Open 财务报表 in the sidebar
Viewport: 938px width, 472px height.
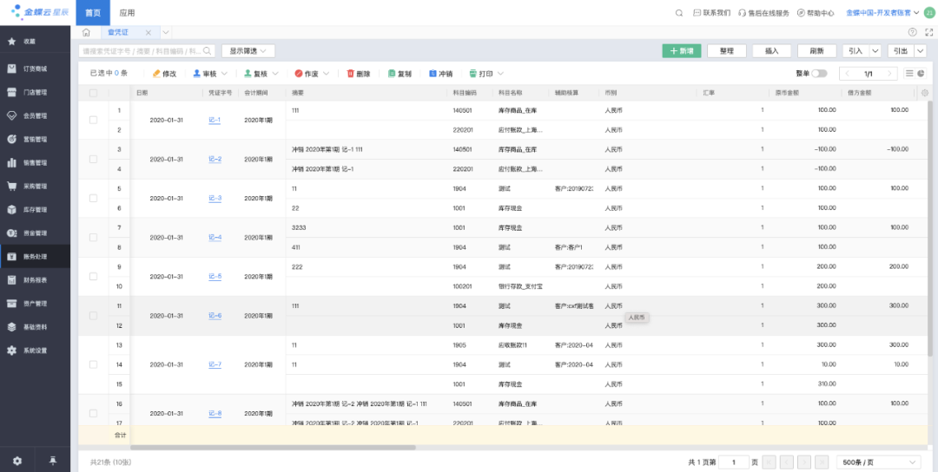coord(35,280)
